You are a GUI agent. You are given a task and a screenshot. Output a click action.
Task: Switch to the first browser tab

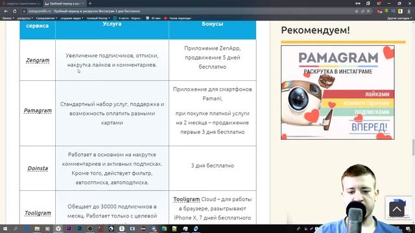(x=21, y=4)
